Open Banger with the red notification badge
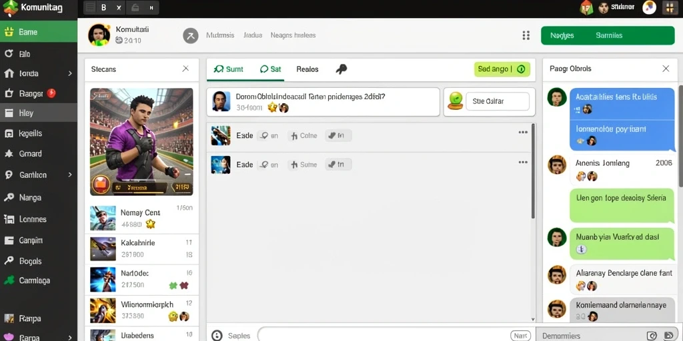Image resolution: width=683 pixels, height=341 pixels. (38, 93)
